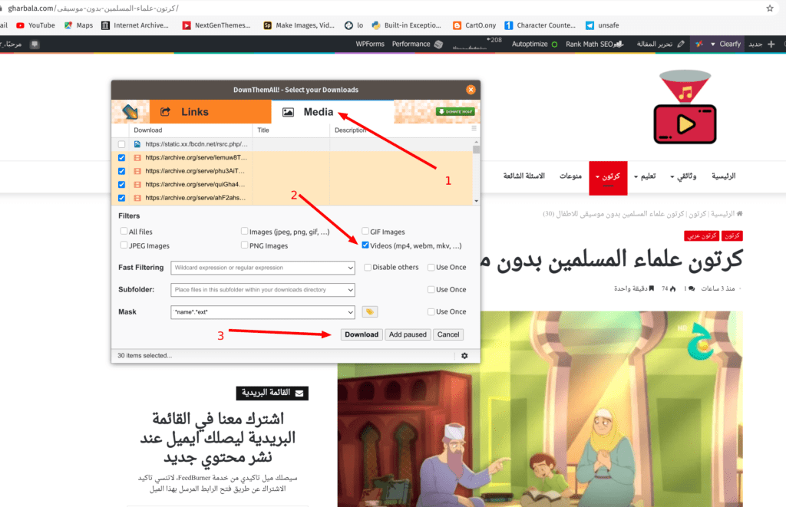Click the wooden arrow logo in DownThemAll dialog

pyautogui.click(x=130, y=111)
